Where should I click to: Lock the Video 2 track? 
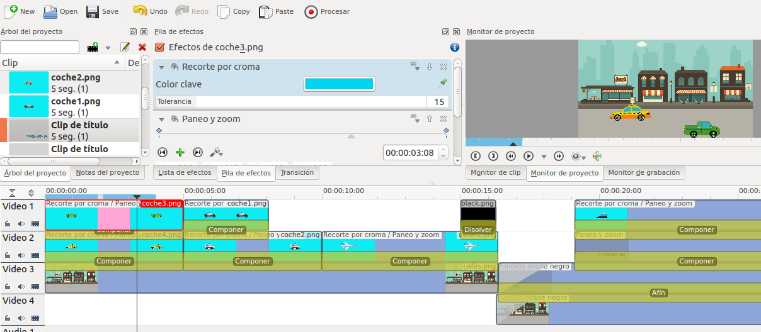click(8, 255)
